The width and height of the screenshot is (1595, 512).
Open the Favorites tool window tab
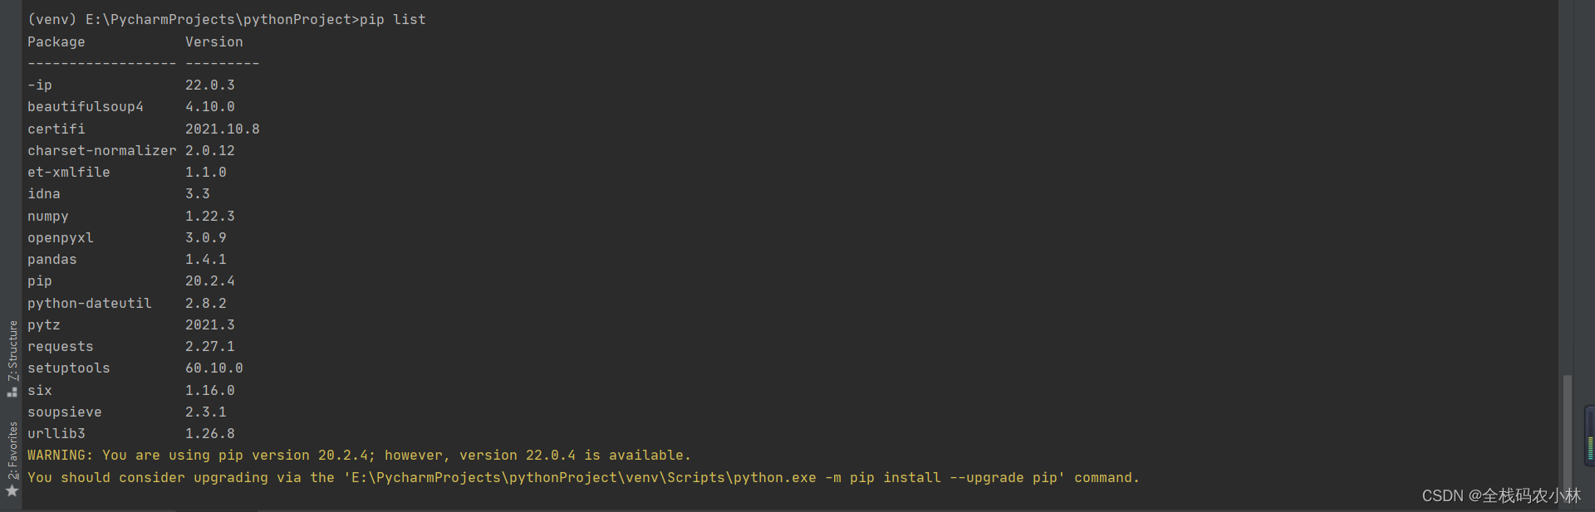12,451
